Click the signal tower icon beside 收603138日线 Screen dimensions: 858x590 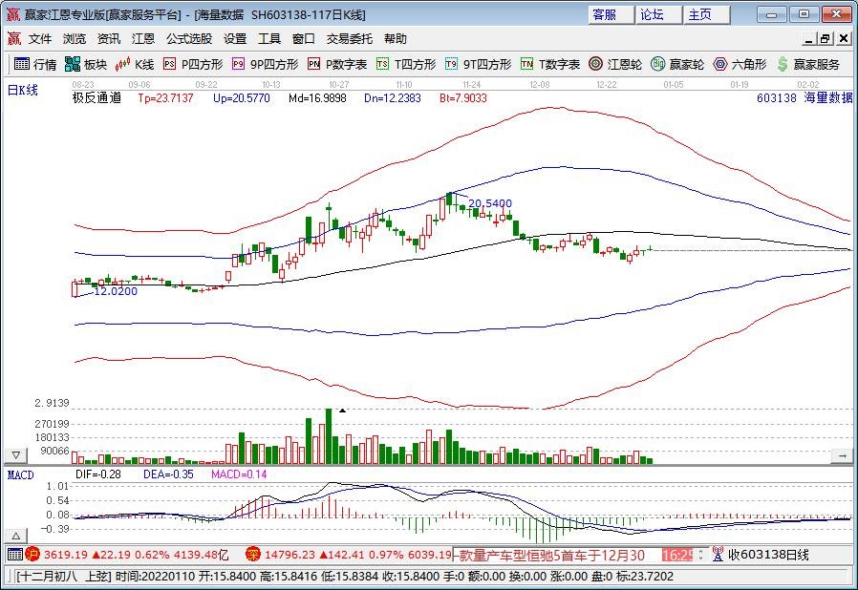[x=718, y=555]
